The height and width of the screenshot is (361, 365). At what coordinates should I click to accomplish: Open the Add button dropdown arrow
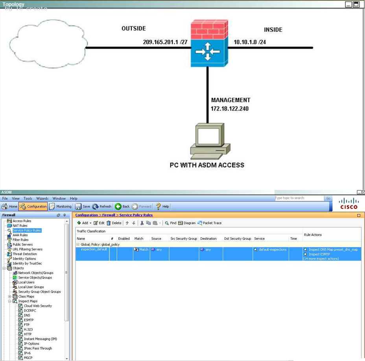90,223
